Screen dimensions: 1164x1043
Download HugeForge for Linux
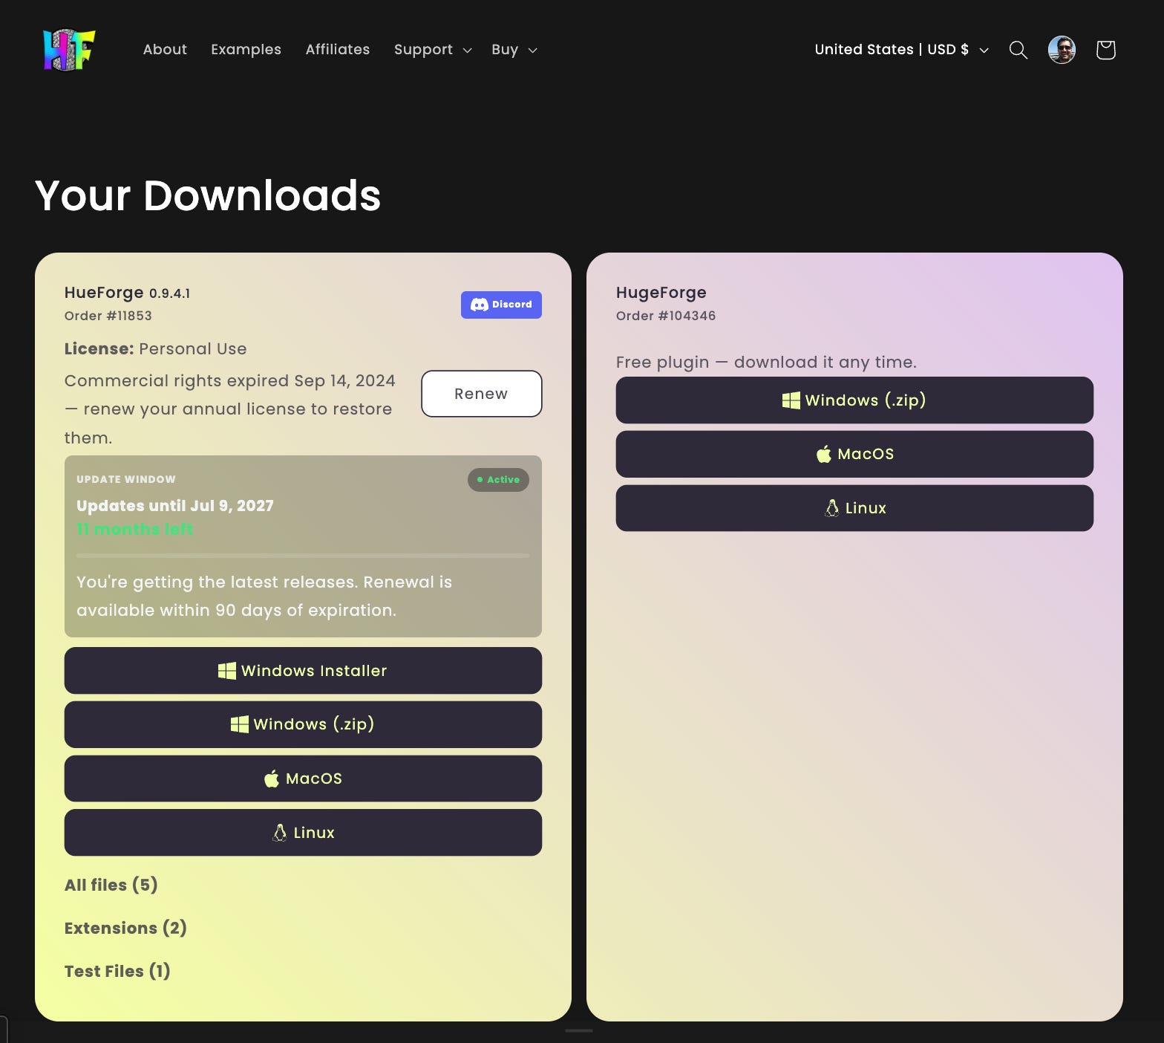pos(854,508)
